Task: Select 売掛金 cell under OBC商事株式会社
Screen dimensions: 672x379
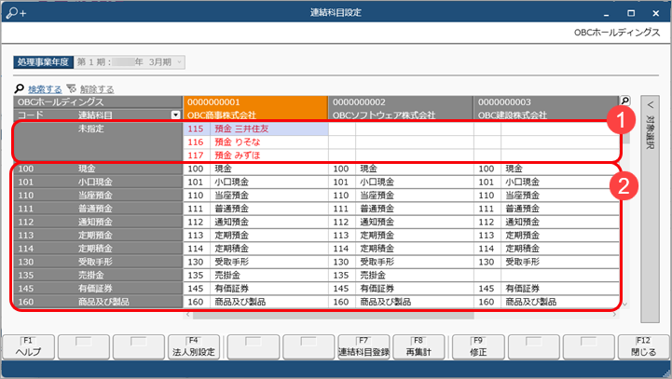Action: pyautogui.click(x=269, y=275)
